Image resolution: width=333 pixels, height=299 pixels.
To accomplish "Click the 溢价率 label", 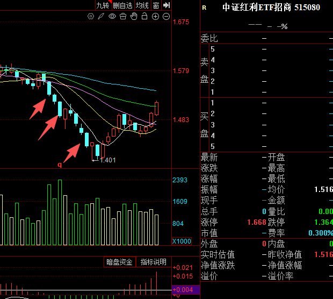I will click(x=280, y=276).
